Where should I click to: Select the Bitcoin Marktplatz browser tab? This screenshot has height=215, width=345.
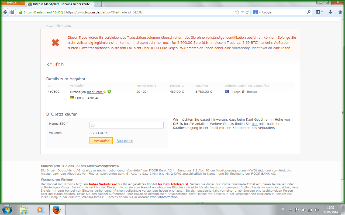point(60,4)
